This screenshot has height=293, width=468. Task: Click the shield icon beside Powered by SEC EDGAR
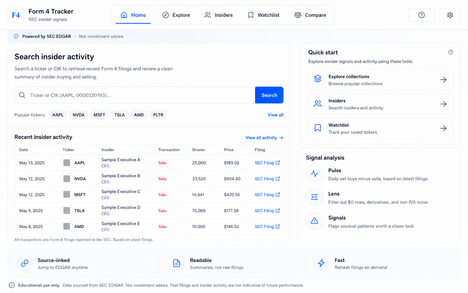click(16, 36)
